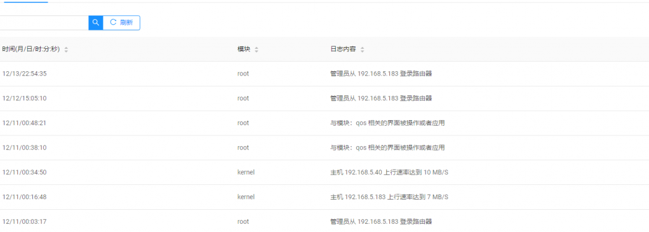Click the 时间(月/日/时:分:秒) column header

click(31, 50)
